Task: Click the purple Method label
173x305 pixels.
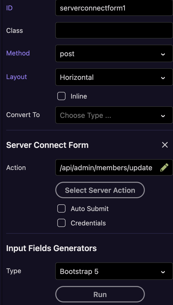Action: click(18, 53)
